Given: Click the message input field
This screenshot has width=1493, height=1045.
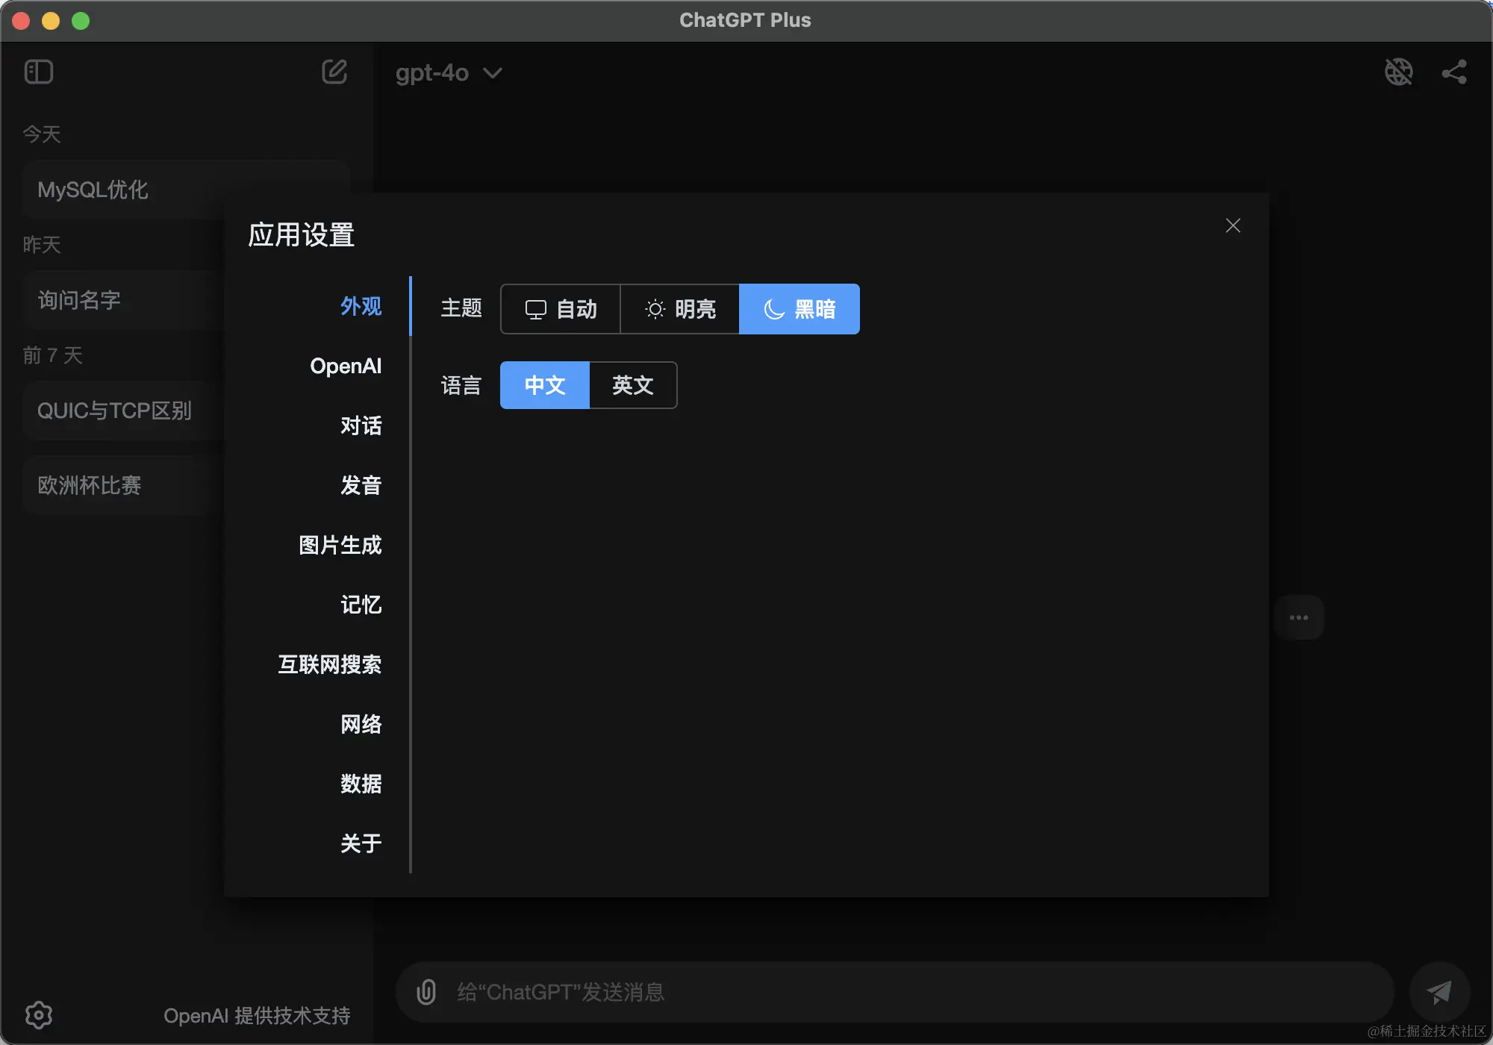Looking at the screenshot, I should click(x=896, y=992).
